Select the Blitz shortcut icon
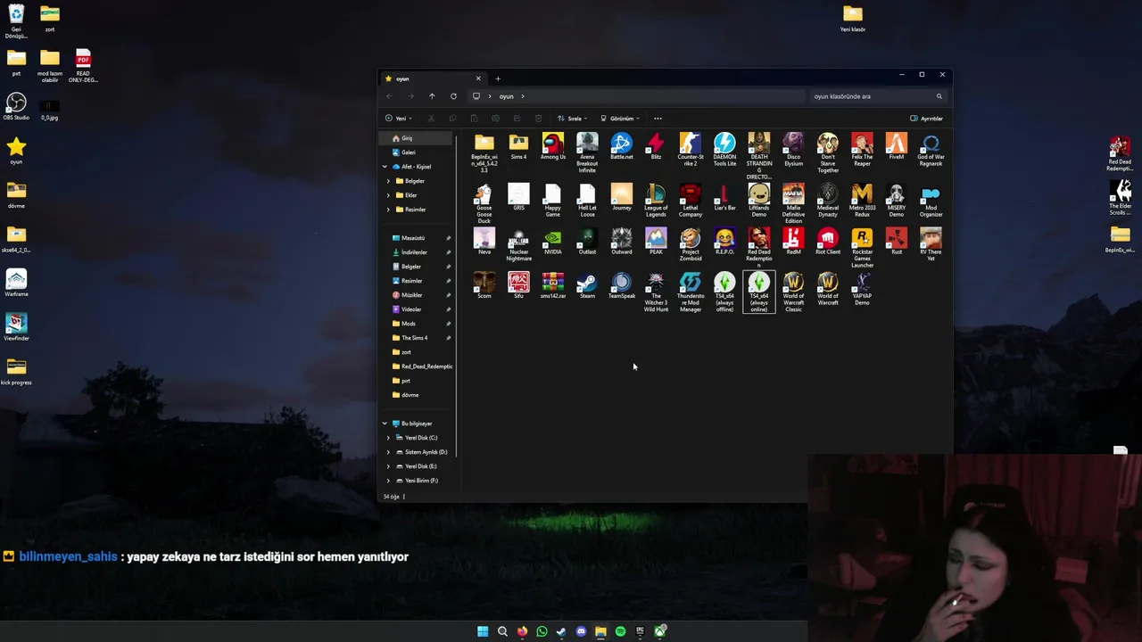The width and height of the screenshot is (1142, 642). (x=656, y=147)
